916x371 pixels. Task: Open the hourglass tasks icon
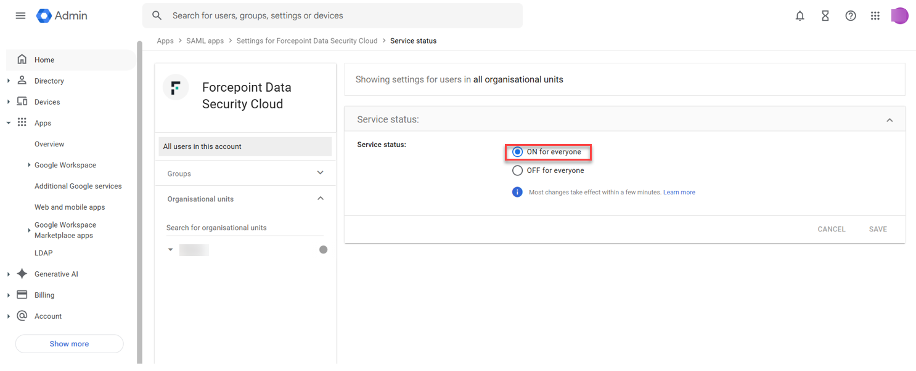pyautogui.click(x=825, y=16)
